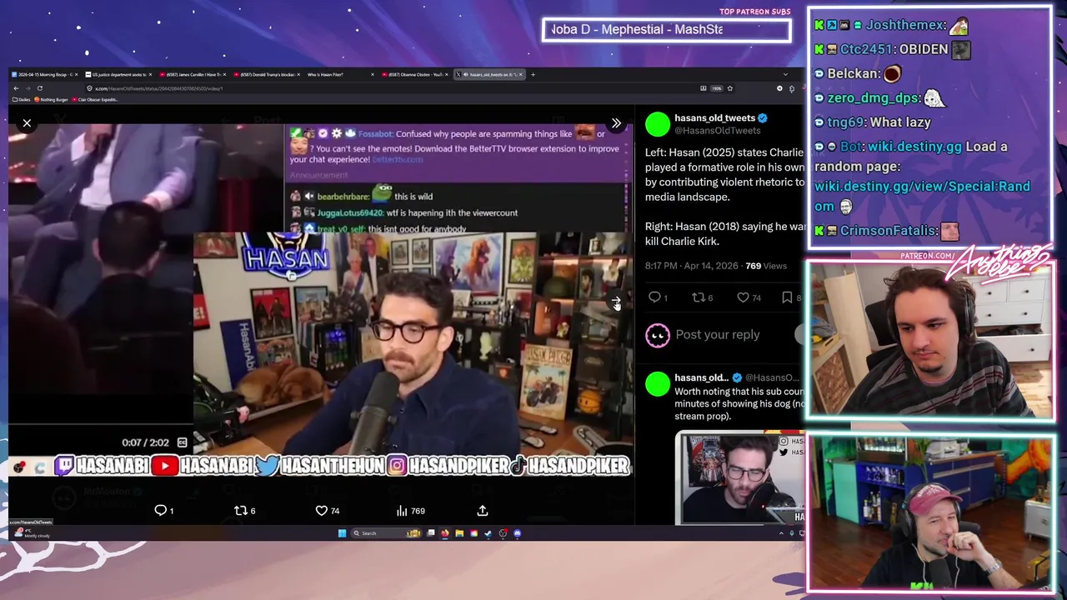1067x600 pixels.
Task: Click CrimsonFatalis username in chat
Action: (x=889, y=231)
